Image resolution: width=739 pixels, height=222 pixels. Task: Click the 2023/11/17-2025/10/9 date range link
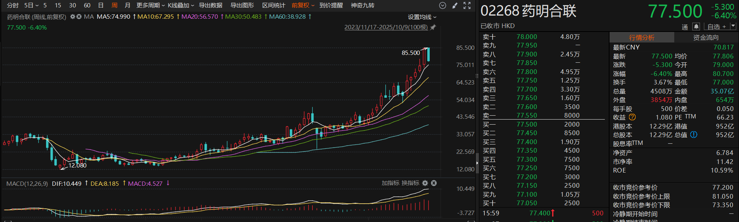(386, 27)
